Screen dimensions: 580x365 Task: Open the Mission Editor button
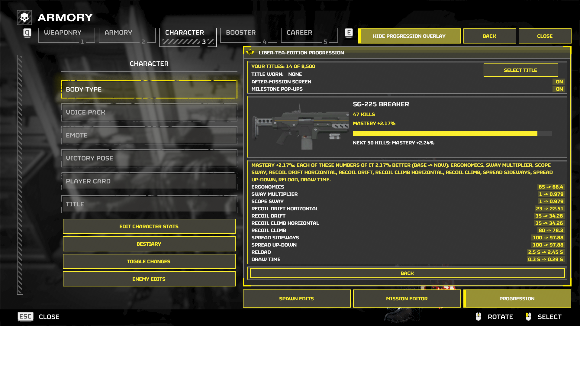click(407, 299)
